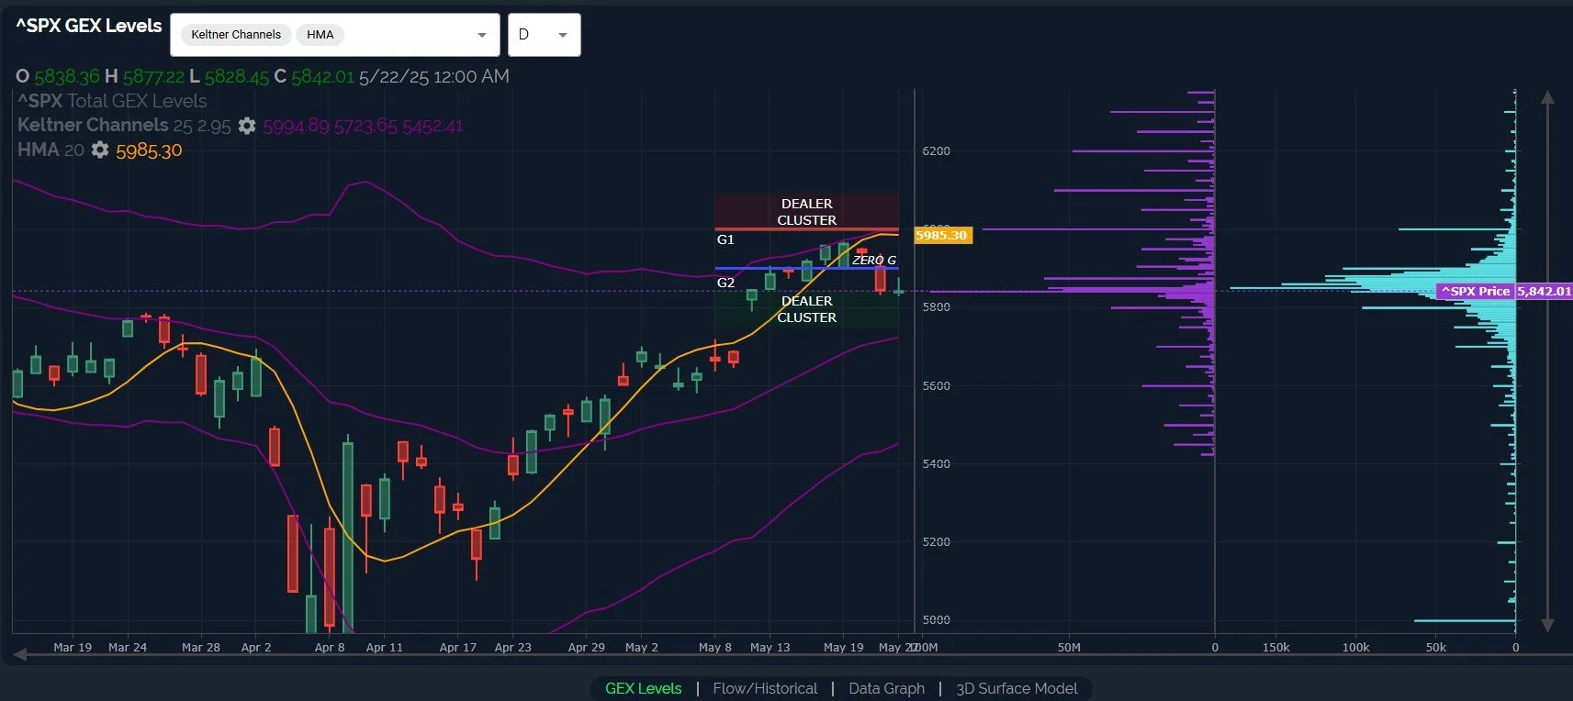This screenshot has height=701, width=1573.
Task: Click the lower DEALER CLUSTER zone label
Action: coord(806,309)
